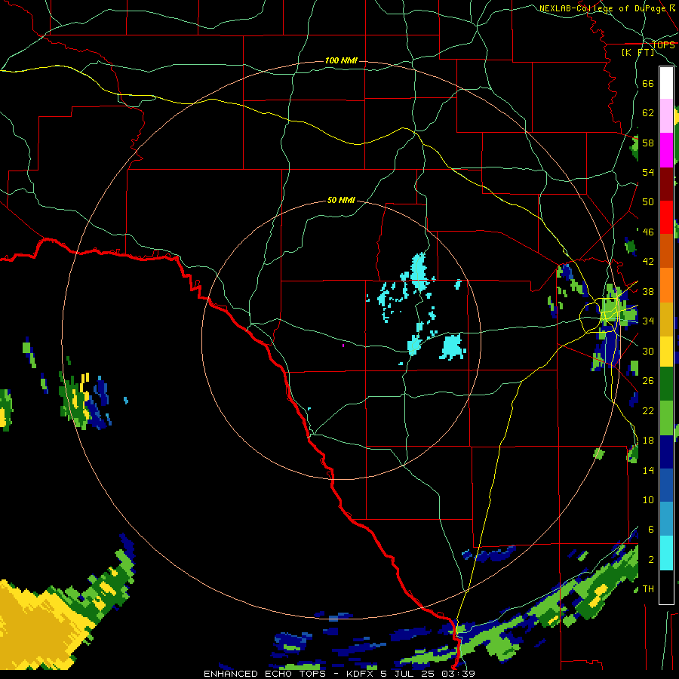This screenshot has height=679, width=679.
Task: Click the "26" legend value
Action: pos(648,381)
